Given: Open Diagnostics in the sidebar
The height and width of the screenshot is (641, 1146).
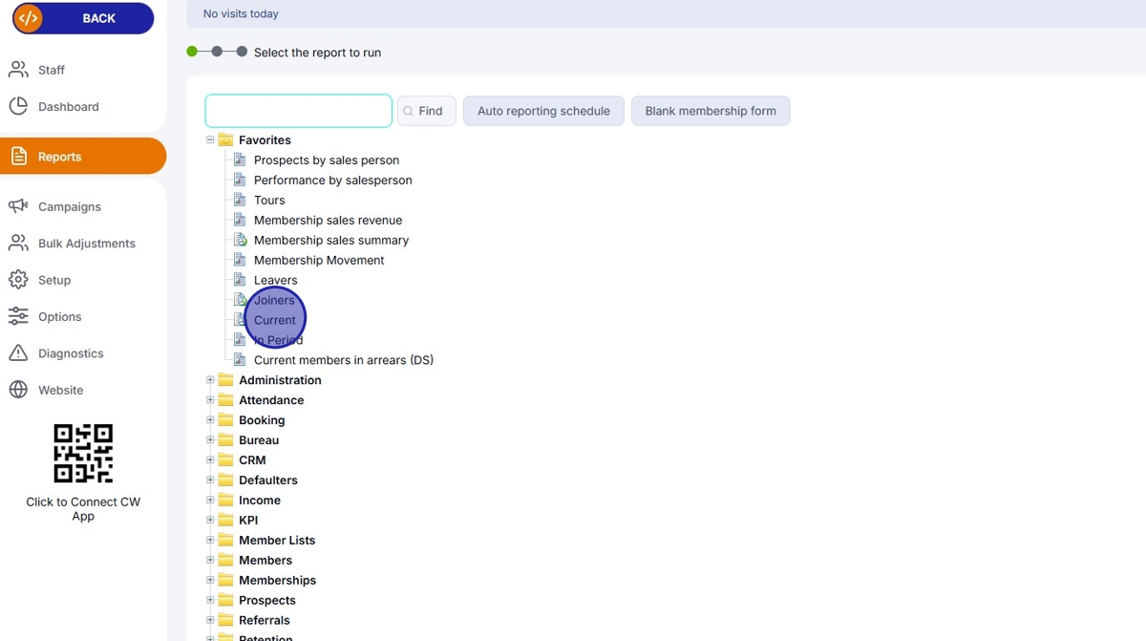Looking at the screenshot, I should click(71, 353).
